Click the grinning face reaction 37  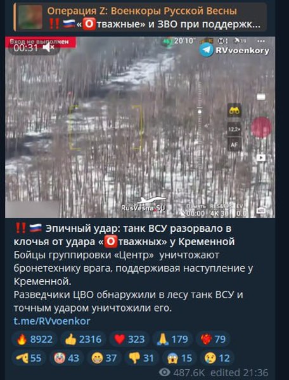[x=104, y=358]
